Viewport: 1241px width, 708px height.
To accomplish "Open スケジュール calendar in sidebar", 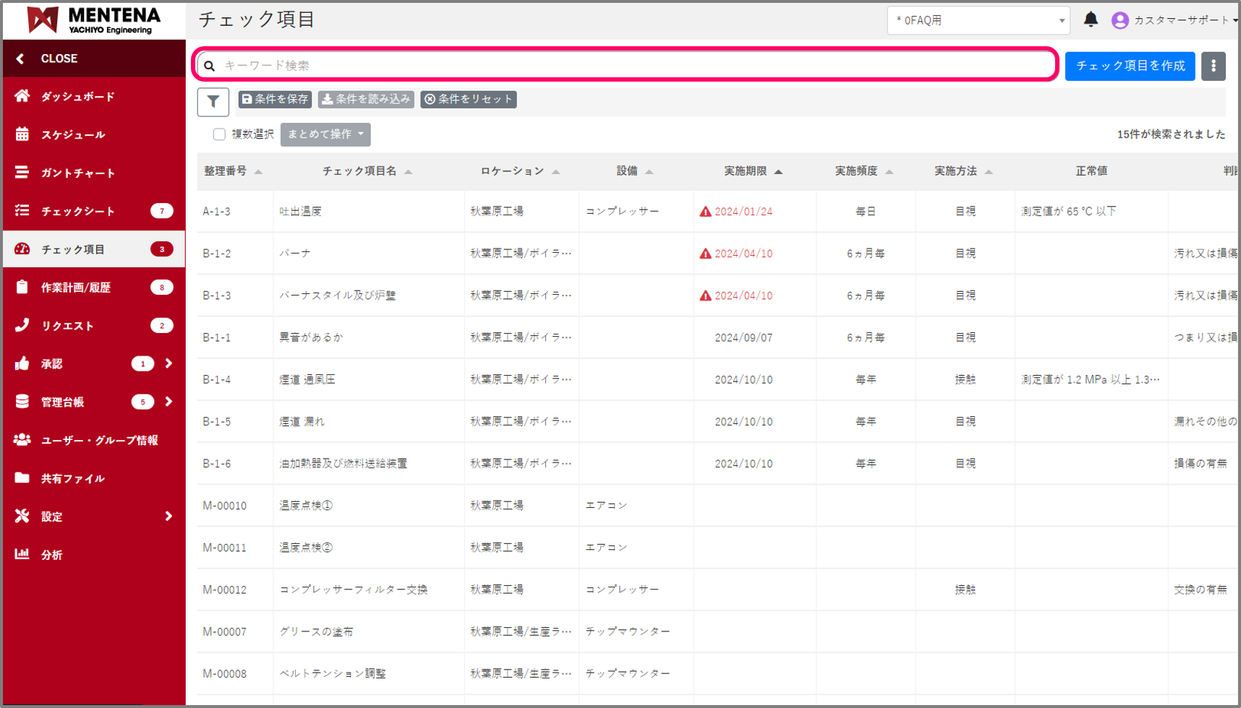I will pos(22,134).
